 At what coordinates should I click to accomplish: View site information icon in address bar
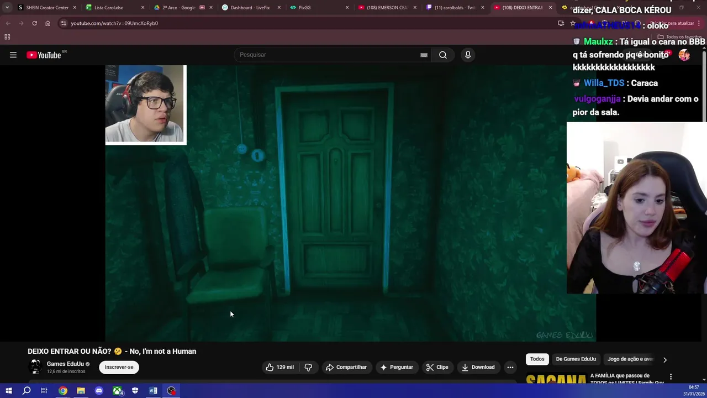64,23
